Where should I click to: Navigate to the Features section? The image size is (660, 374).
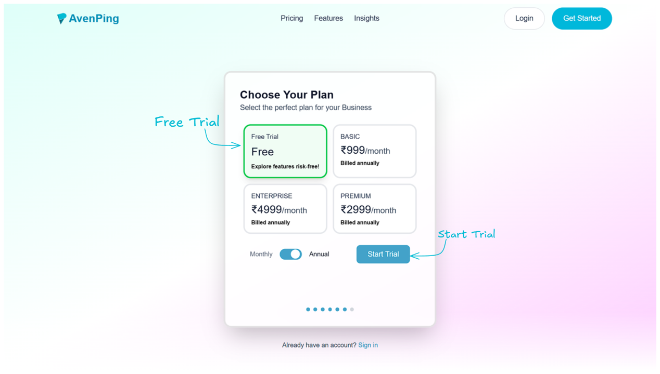click(x=328, y=18)
